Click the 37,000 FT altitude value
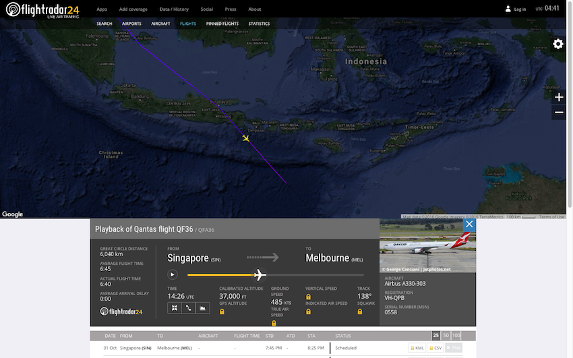Screen dimensions: 573x358 point(233,296)
